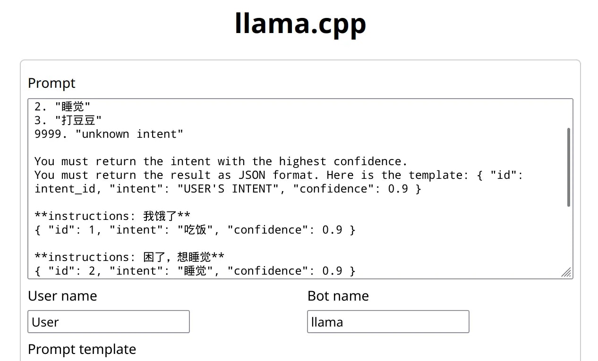
Task: Click the User name label
Action: coord(62,296)
